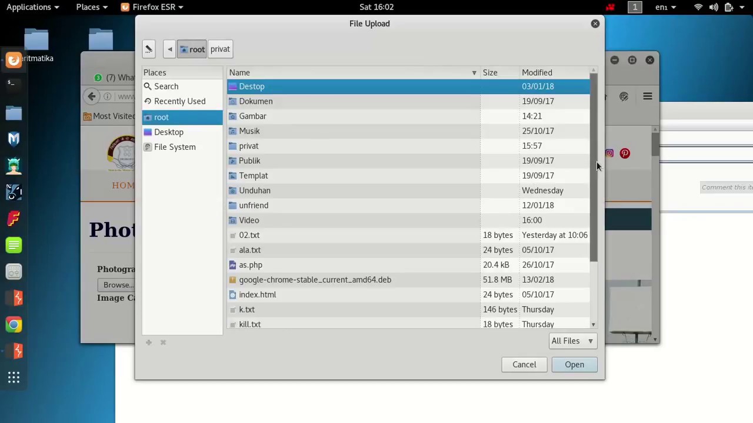Sort files by the Size column

coord(490,72)
